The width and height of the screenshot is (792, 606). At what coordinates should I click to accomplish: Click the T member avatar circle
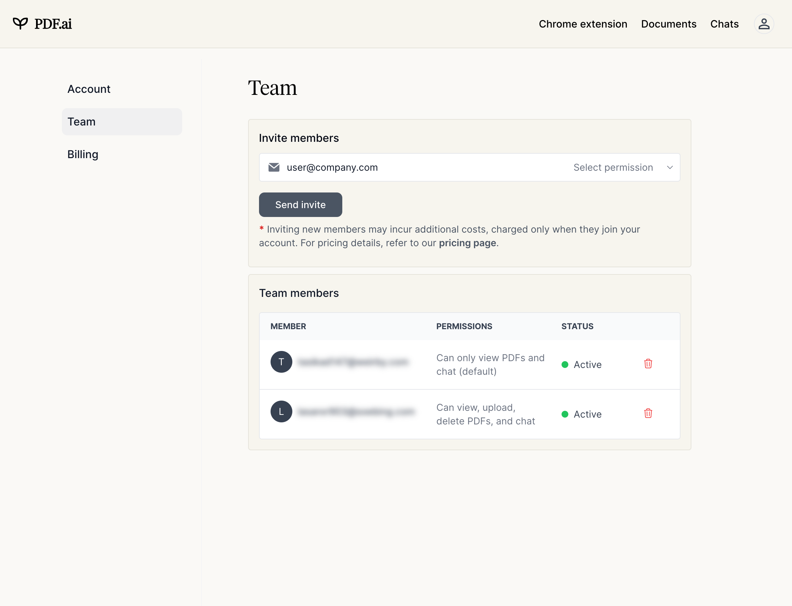281,362
